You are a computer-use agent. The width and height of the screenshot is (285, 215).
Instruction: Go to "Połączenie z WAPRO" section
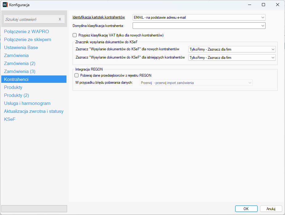pos(26,32)
